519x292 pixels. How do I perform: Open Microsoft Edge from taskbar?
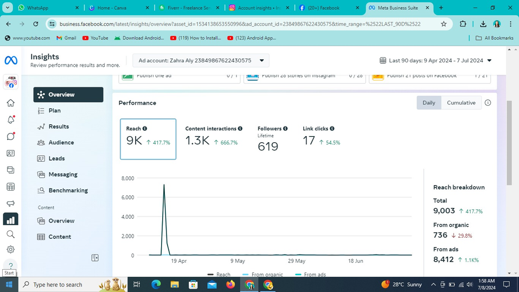click(x=156, y=284)
